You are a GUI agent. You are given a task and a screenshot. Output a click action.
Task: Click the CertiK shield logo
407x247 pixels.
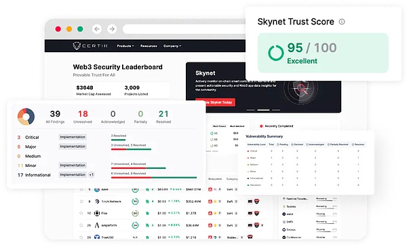click(76, 45)
